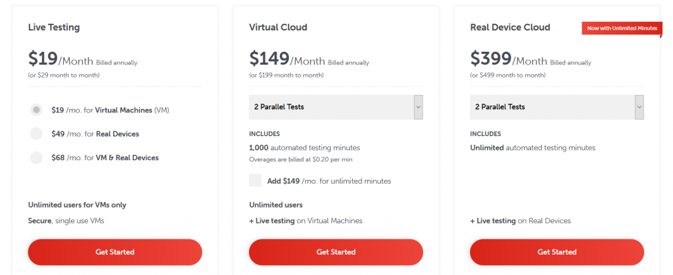Screen dimensions: 673x275
Task: Click the Virtual Cloud plan title
Action: tap(278, 28)
